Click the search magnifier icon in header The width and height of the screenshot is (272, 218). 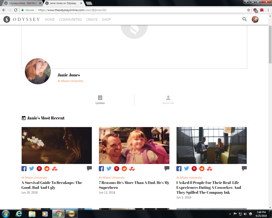(x=244, y=19)
